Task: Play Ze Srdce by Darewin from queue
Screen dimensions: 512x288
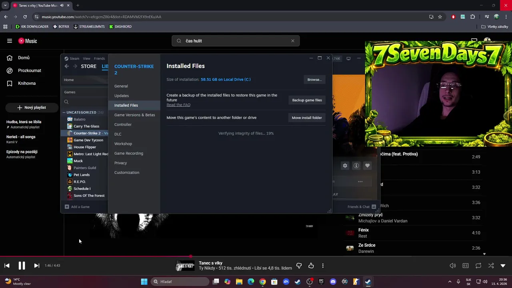Action: [413, 248]
